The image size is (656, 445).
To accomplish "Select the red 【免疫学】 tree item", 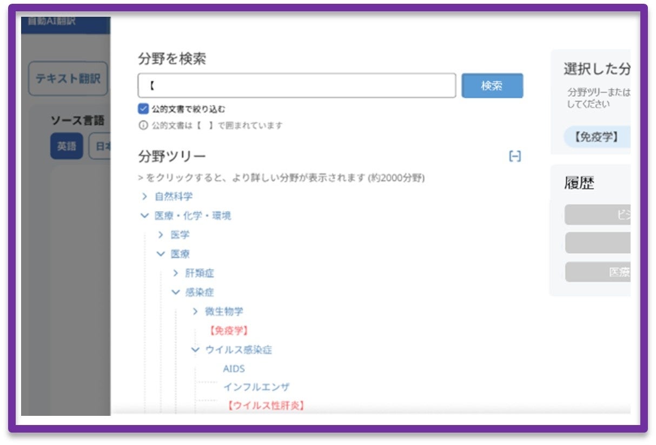I will coord(228,331).
